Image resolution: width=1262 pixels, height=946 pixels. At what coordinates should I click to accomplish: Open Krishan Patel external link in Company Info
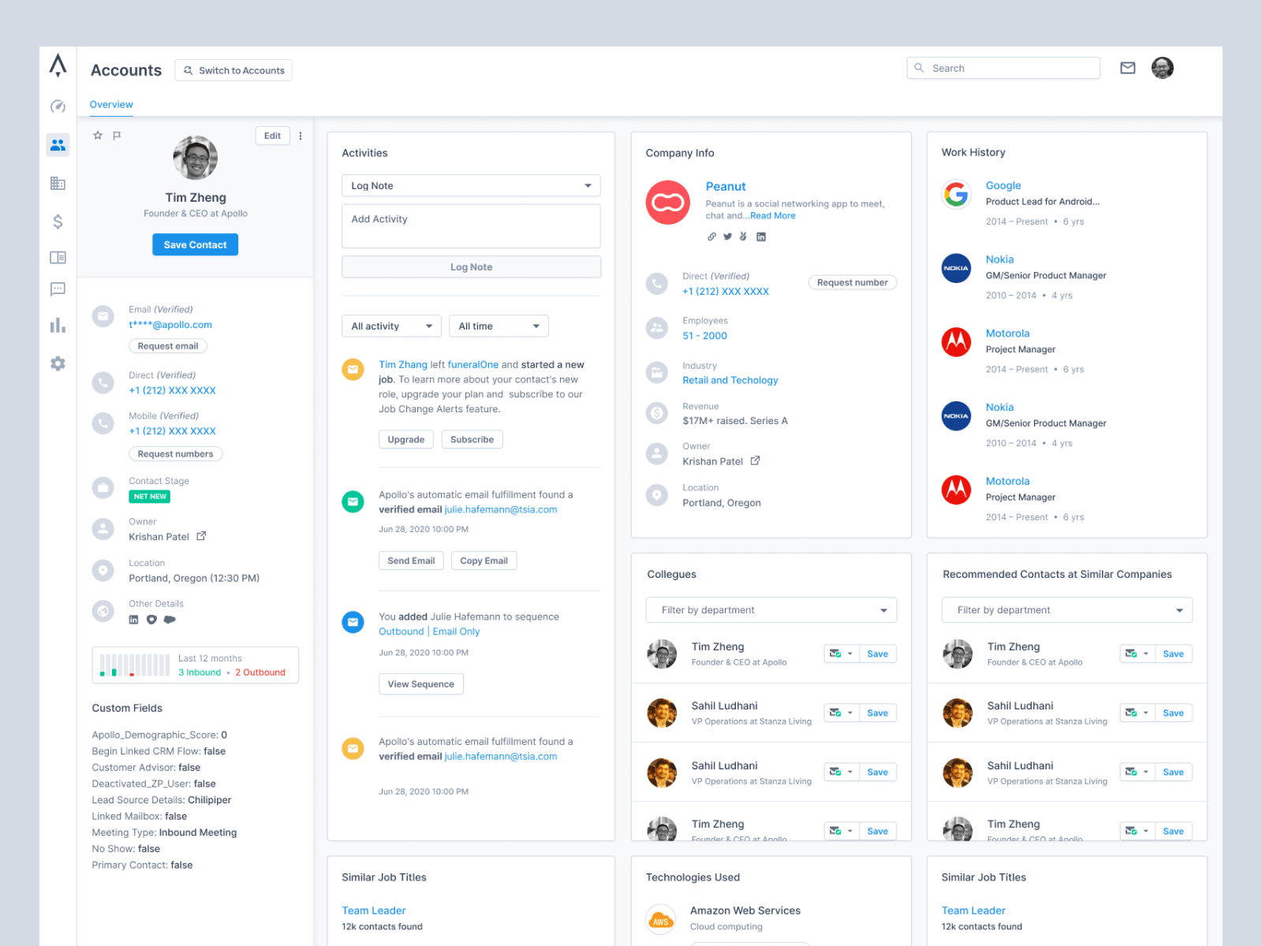(x=755, y=460)
